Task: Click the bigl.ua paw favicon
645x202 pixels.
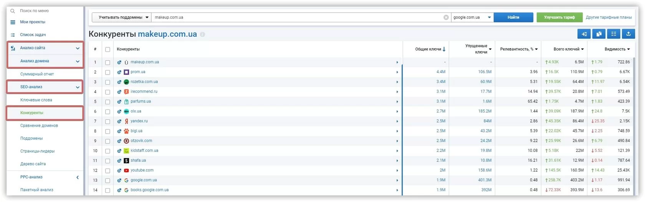Action: [x=126, y=131]
